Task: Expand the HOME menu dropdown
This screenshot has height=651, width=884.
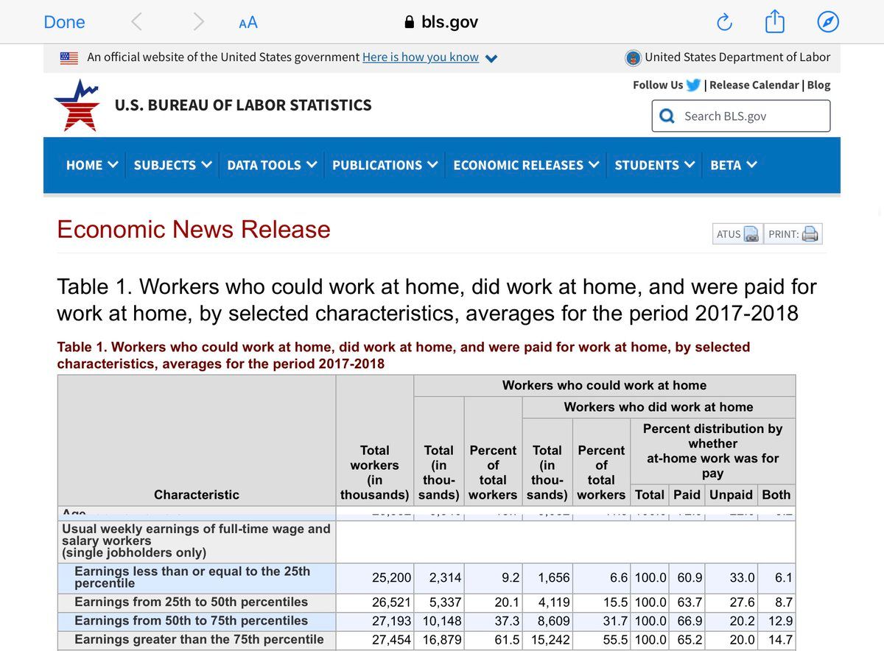Action: click(91, 165)
